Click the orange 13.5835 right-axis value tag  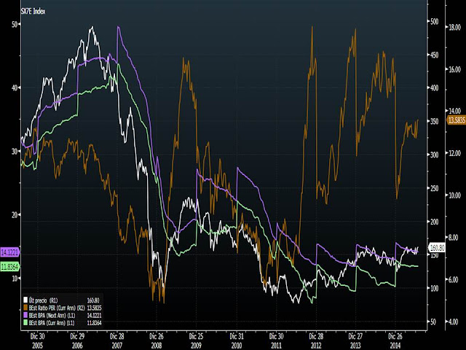457,120
